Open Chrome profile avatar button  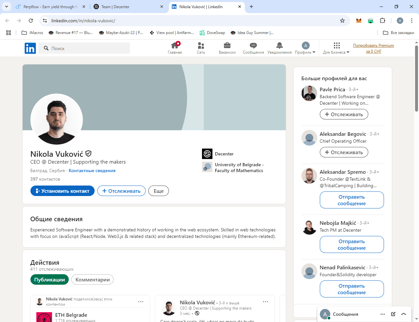click(x=400, y=21)
